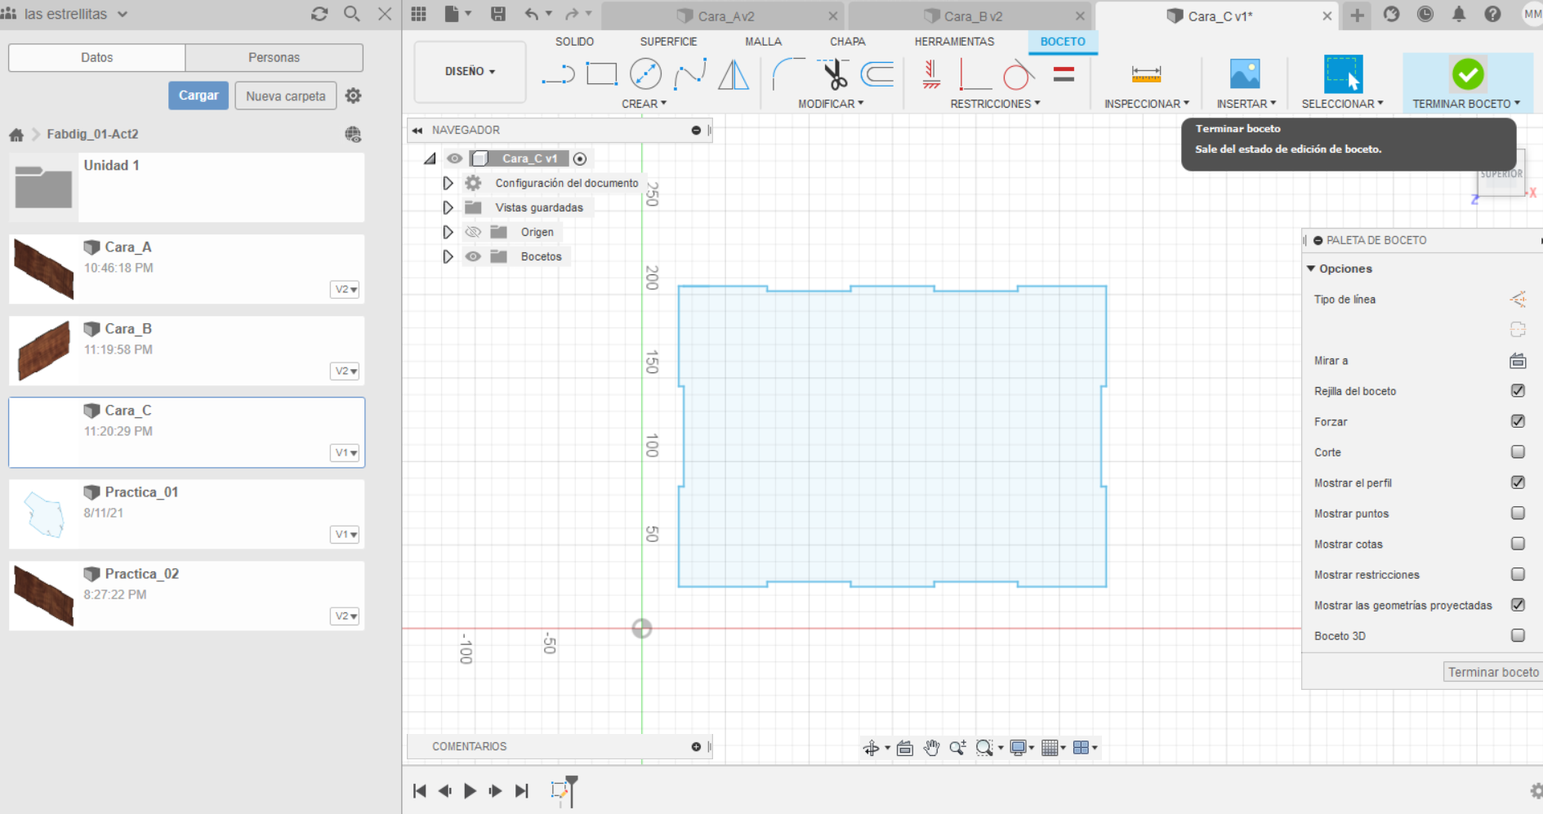
Task: Switch to the MALLA tab
Action: [x=763, y=42]
